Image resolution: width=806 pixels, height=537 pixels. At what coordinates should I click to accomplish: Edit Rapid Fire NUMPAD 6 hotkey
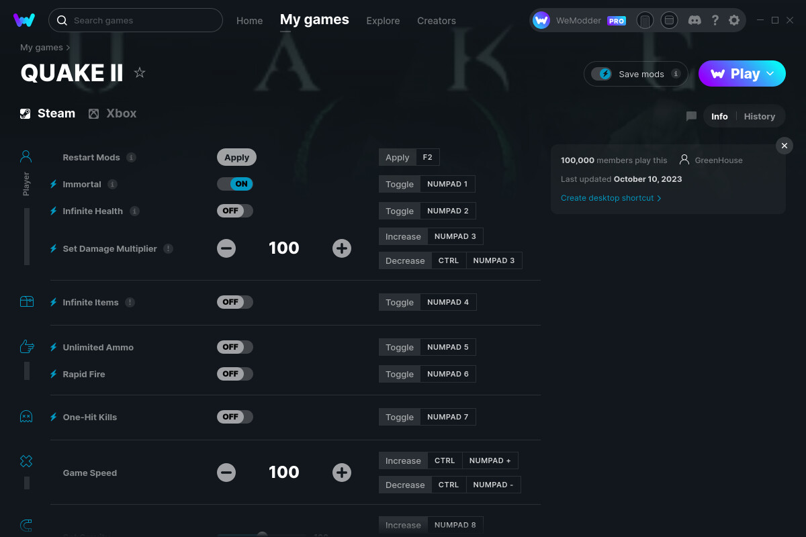(448, 374)
